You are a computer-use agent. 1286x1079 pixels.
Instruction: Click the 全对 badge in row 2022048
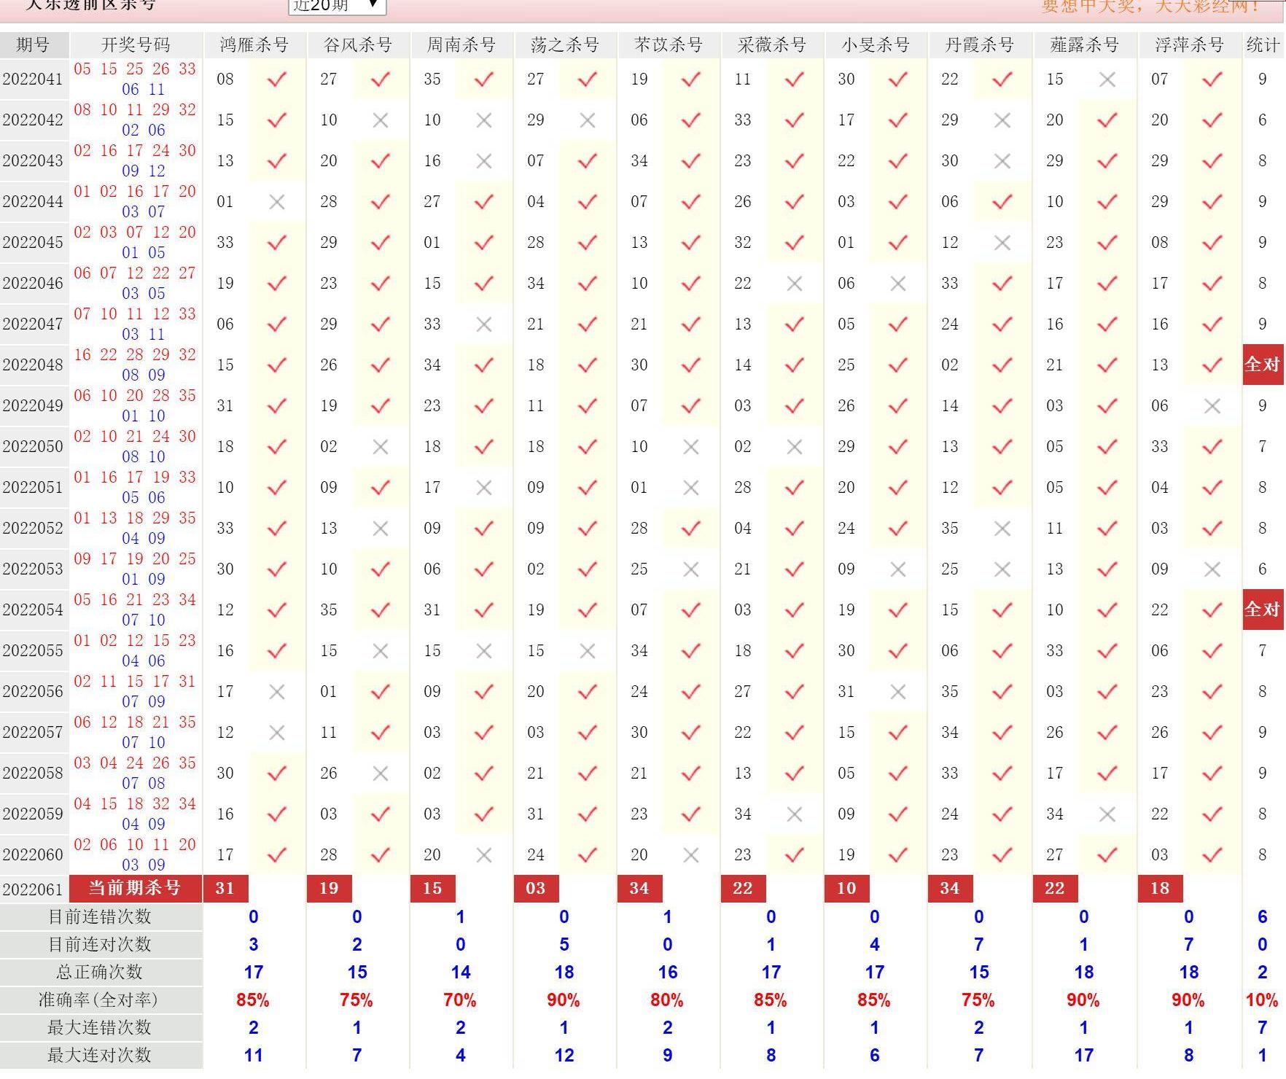tap(1263, 365)
